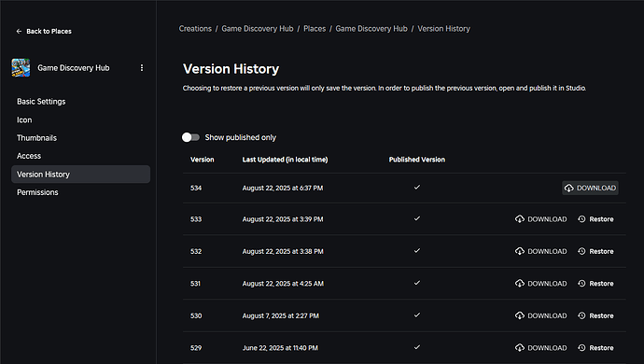Click the restore clock icon for version 530
The height and width of the screenshot is (364, 644).
click(581, 315)
